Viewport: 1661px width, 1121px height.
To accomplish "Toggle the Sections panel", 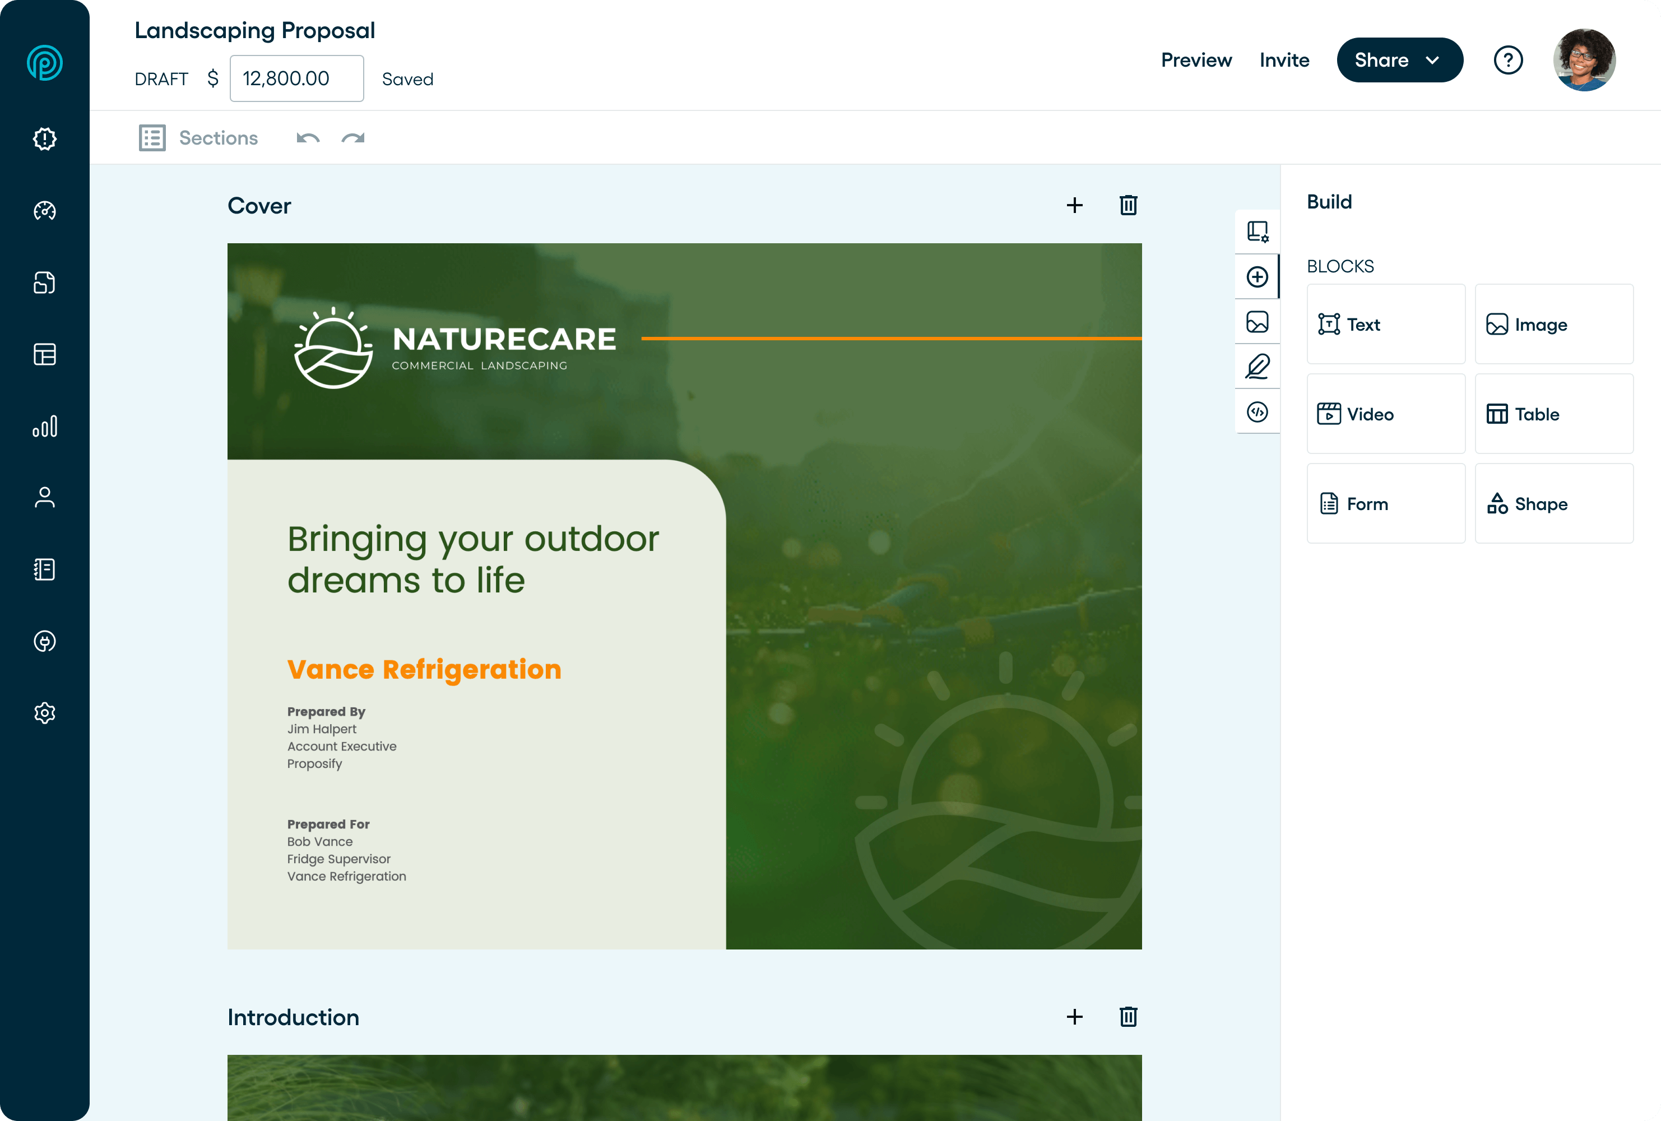I will 199,138.
